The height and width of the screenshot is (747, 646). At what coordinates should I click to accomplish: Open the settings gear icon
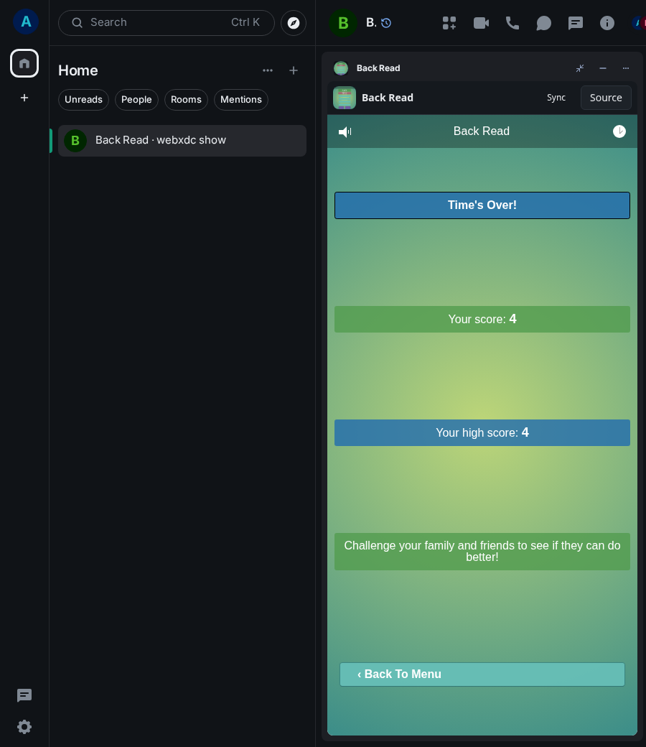click(24, 726)
